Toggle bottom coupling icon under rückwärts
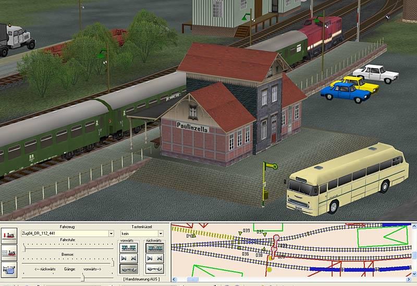This screenshot has height=286, width=417. [x=154, y=269]
